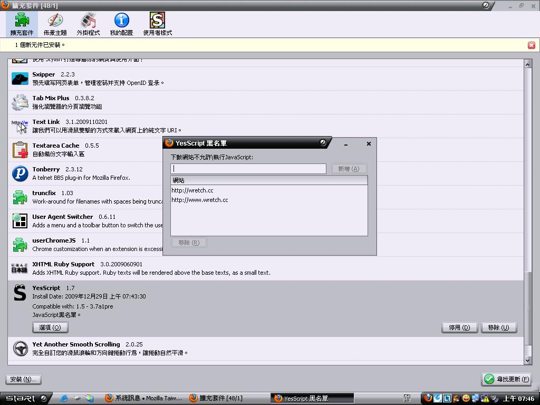This screenshot has width=540, height=405.
Task: Select the Tonberry extension name
Action: pos(46,169)
